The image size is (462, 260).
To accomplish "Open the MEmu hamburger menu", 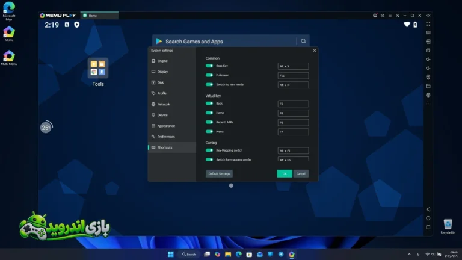I will pyautogui.click(x=390, y=16).
